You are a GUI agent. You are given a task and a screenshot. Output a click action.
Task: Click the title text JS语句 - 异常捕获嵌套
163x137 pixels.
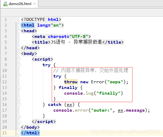[x=76, y=42]
